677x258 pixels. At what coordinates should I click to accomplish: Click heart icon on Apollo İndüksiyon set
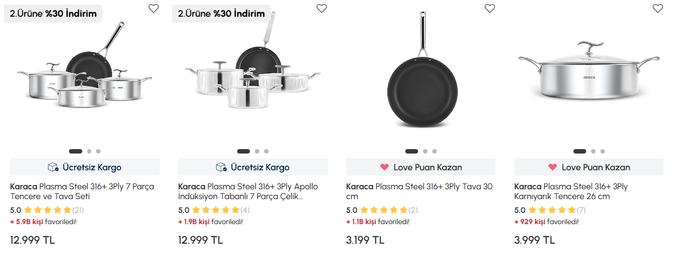pos(322,8)
